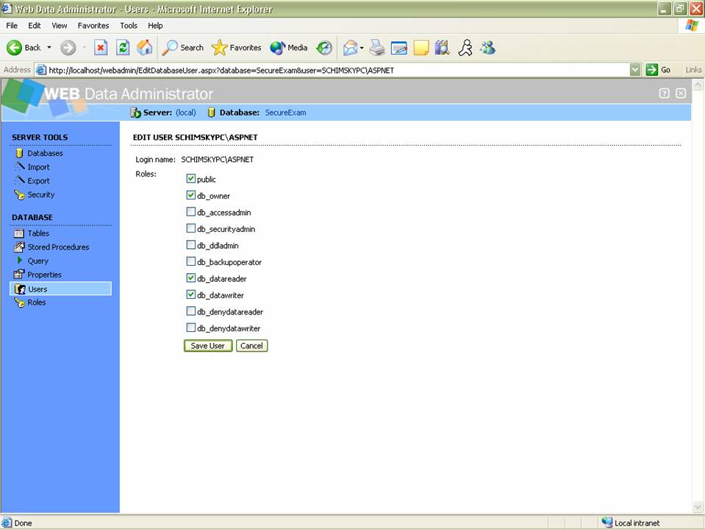
Task: Click the Edit page icon
Action: (398, 47)
